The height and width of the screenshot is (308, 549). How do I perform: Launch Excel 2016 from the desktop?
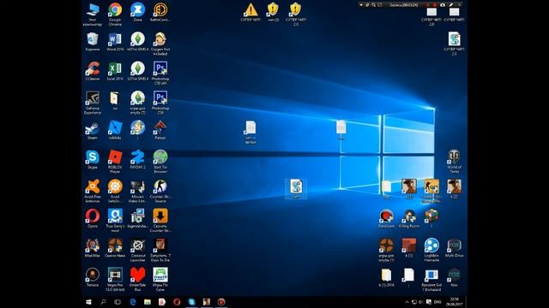(x=115, y=71)
